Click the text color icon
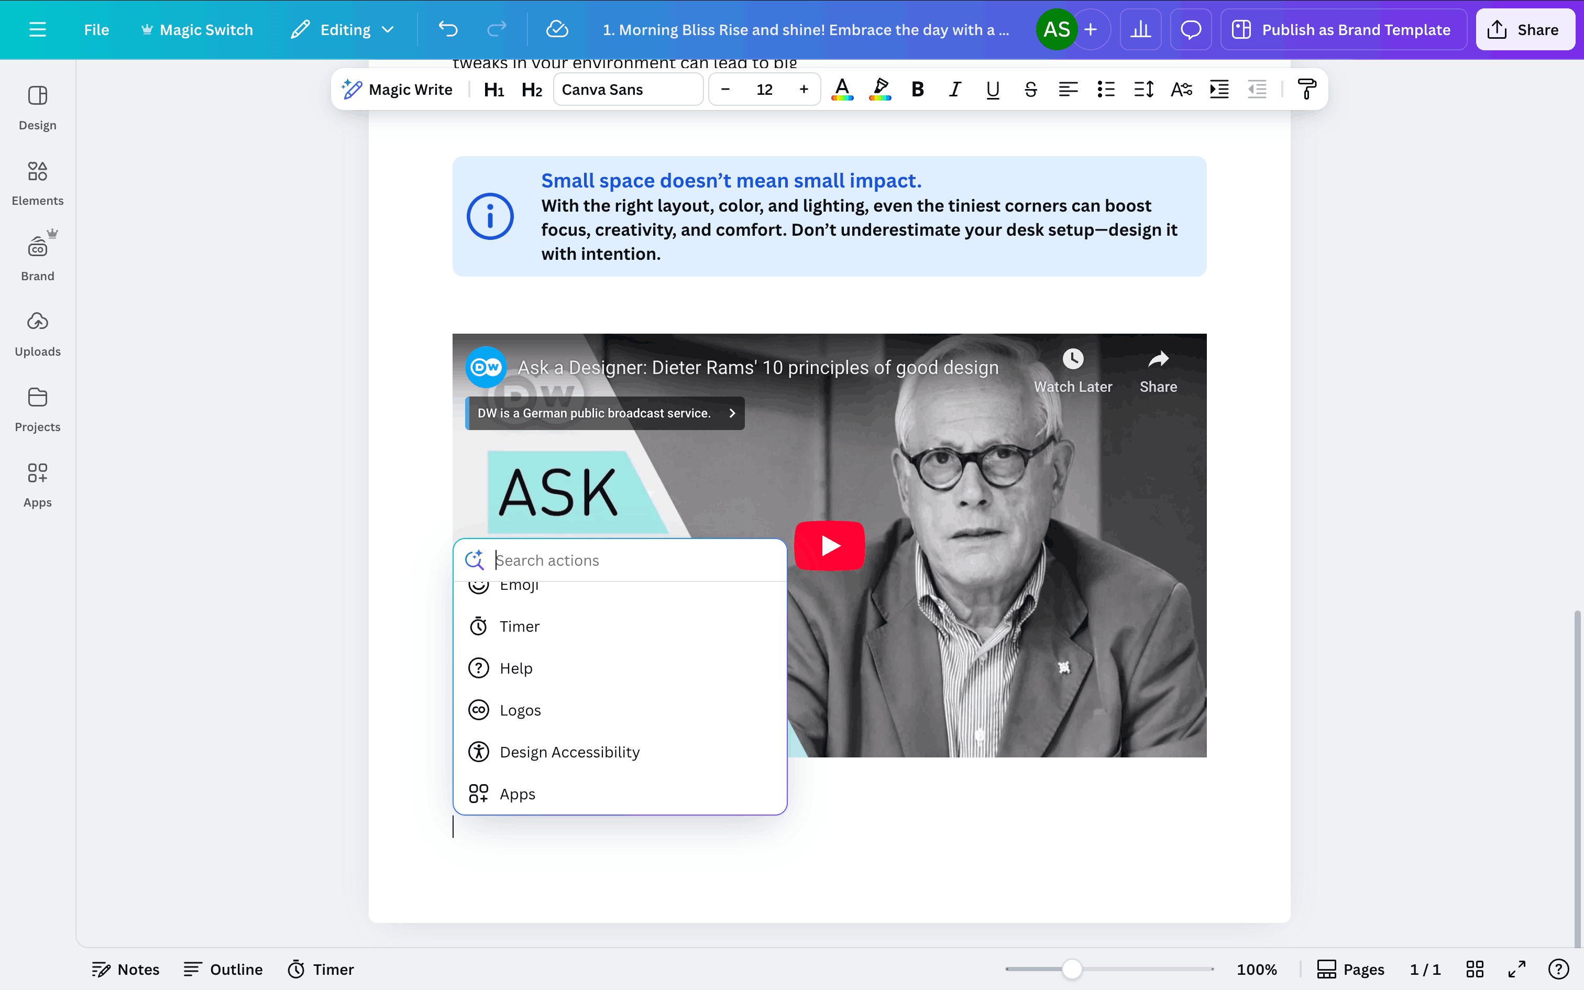 point(842,89)
